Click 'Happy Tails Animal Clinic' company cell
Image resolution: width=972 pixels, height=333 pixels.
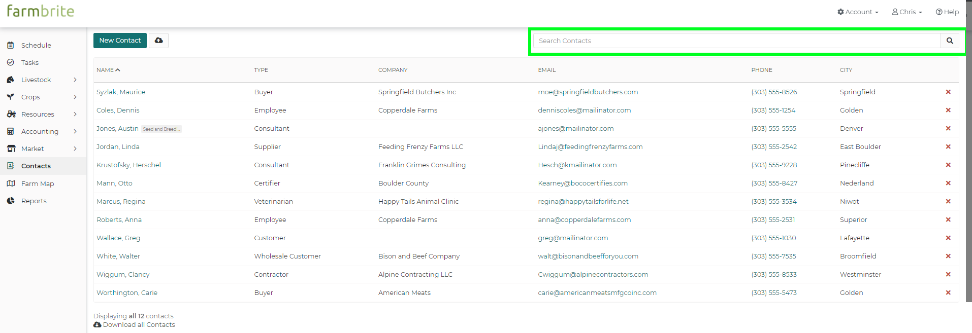pos(418,201)
